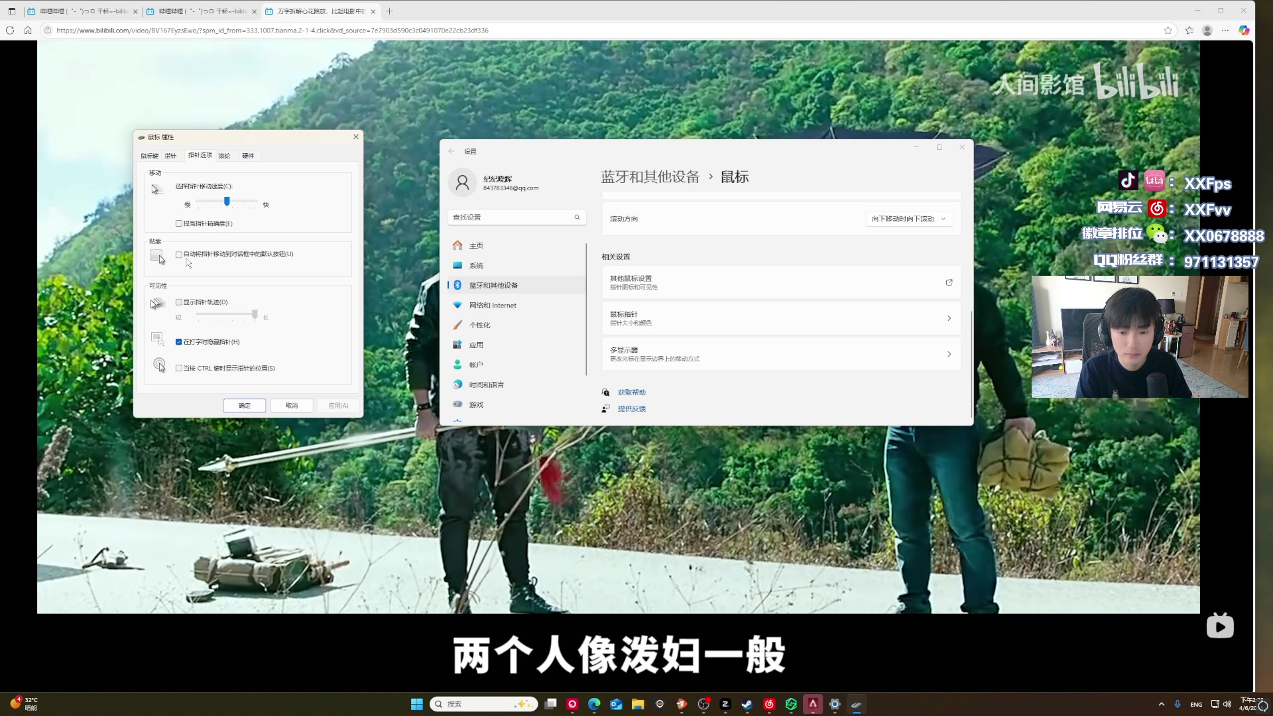Refresh the page in the browser
The width and height of the screenshot is (1273, 716).
click(10, 30)
